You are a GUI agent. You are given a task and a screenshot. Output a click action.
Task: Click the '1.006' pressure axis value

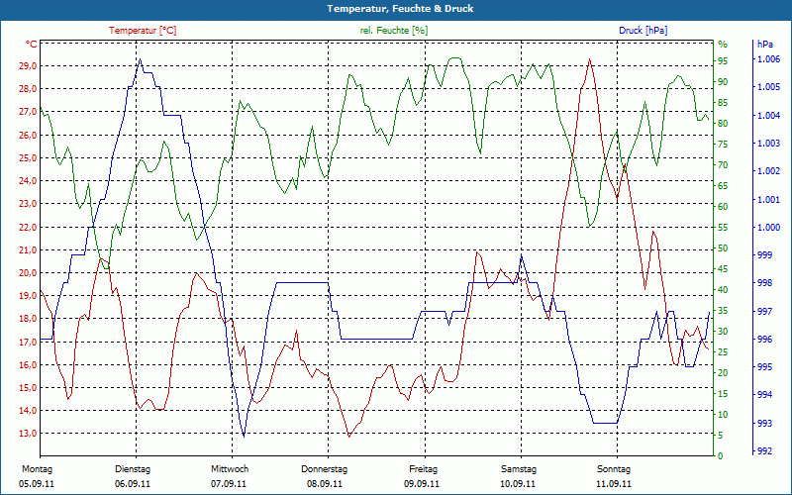(x=768, y=59)
